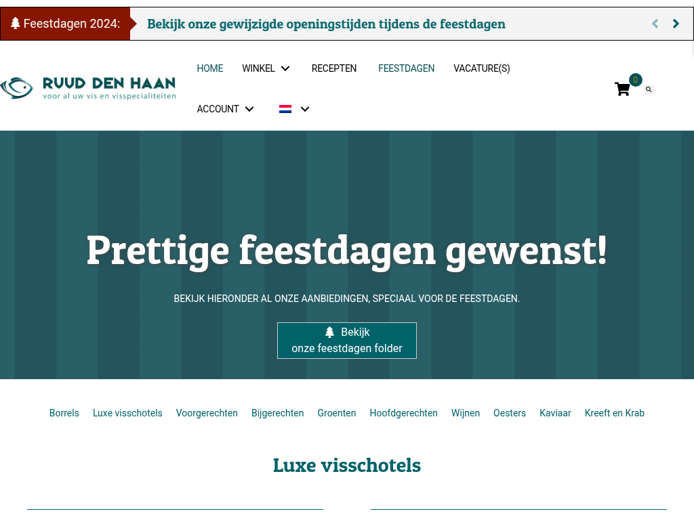
Task: Click Bekijk onze feestdagen folder button
Action: 347,340
